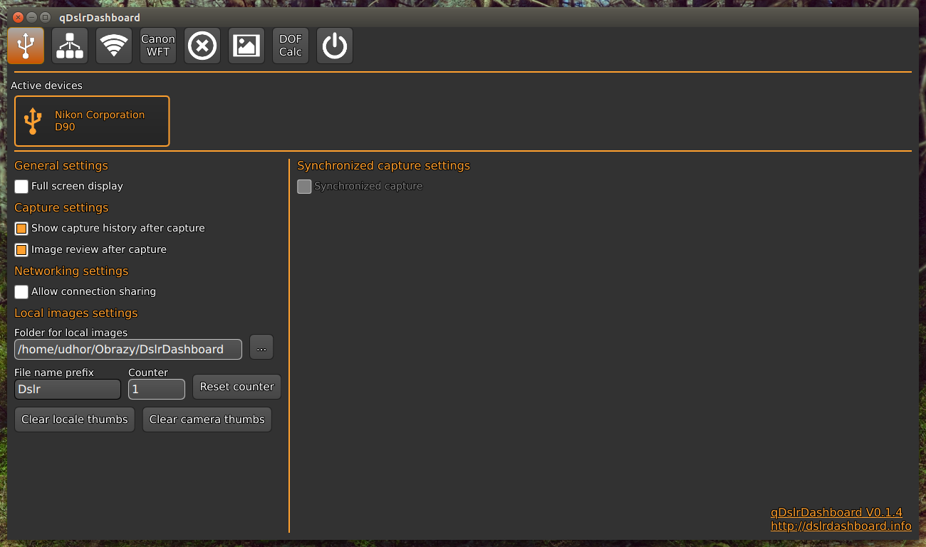
Task: Click the Capture settings heading
Action: (61, 208)
